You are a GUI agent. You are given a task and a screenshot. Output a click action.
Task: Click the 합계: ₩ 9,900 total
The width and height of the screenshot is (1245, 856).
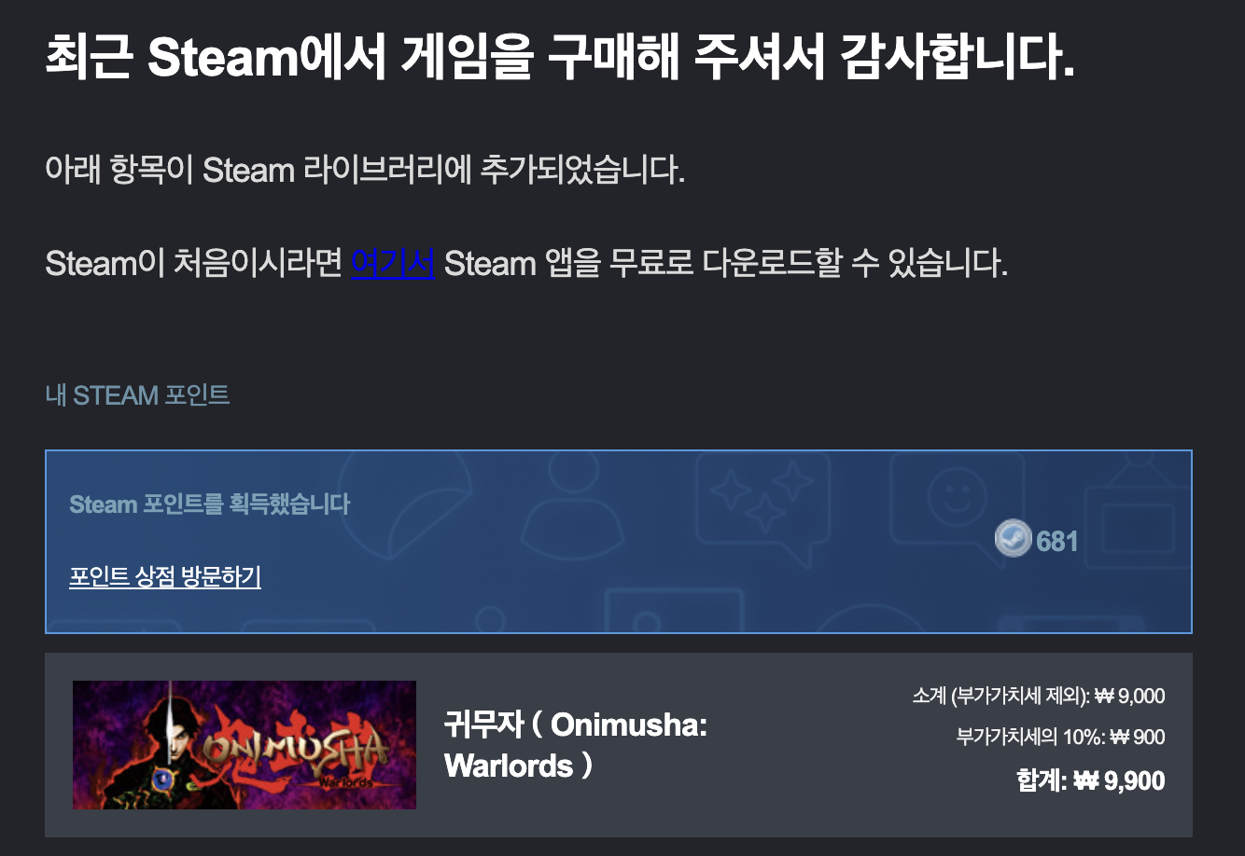[x=1090, y=780]
